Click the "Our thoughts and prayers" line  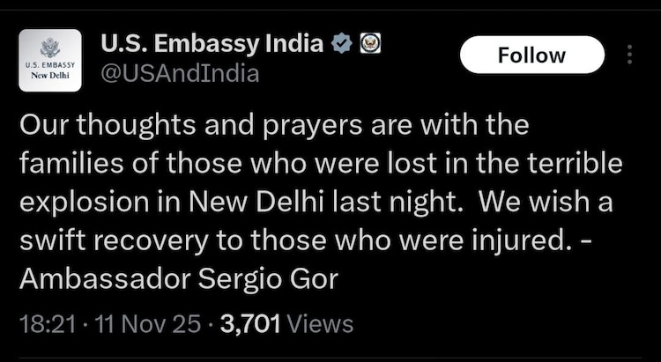tap(273, 125)
